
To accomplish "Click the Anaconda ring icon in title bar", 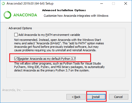I will tap(3, 3).
